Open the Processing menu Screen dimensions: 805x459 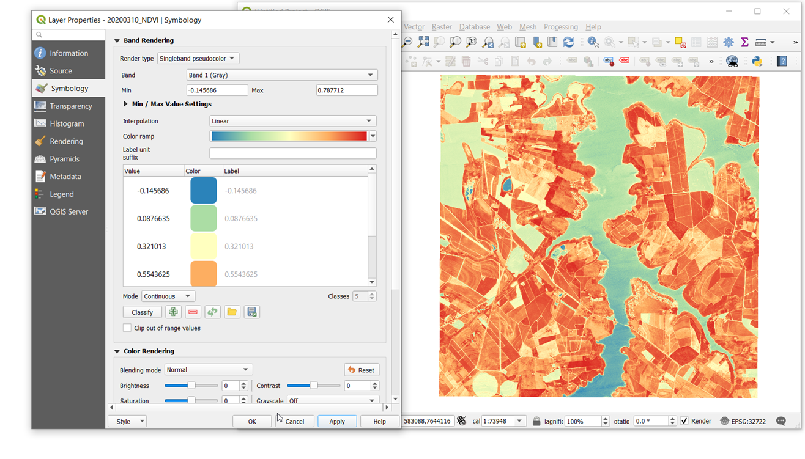pyautogui.click(x=560, y=27)
